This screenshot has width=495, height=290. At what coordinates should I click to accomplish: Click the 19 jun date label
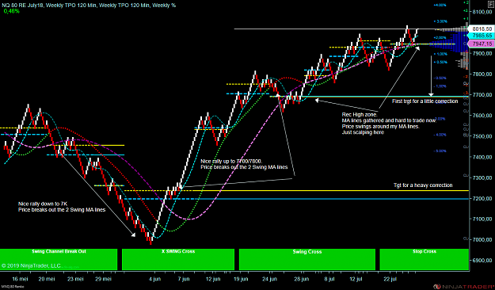241,279
